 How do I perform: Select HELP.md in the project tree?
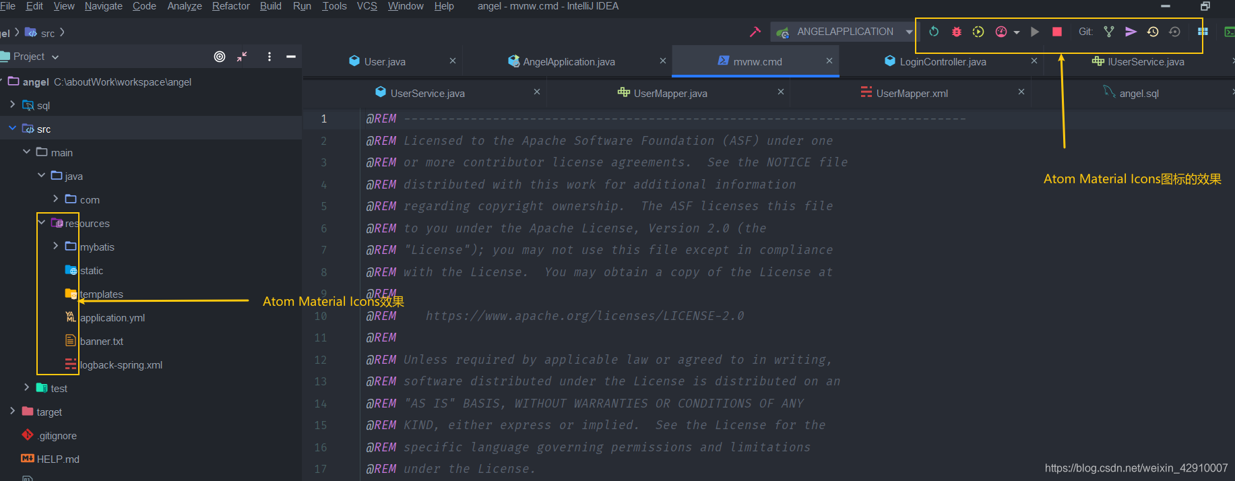click(x=58, y=459)
